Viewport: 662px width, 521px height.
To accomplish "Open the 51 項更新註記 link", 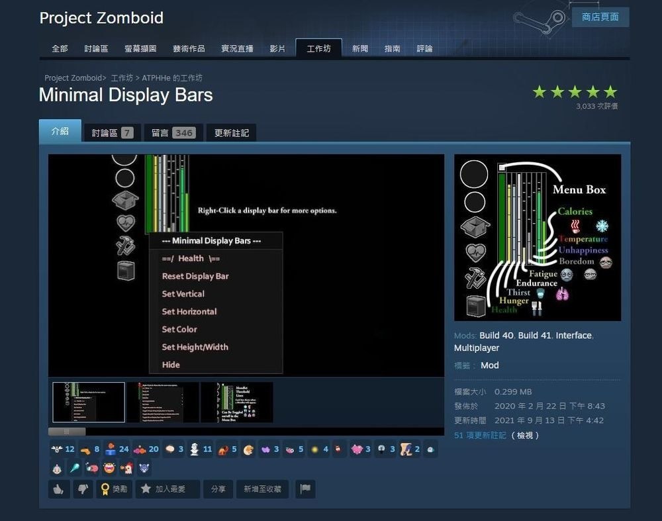I will tap(480, 436).
